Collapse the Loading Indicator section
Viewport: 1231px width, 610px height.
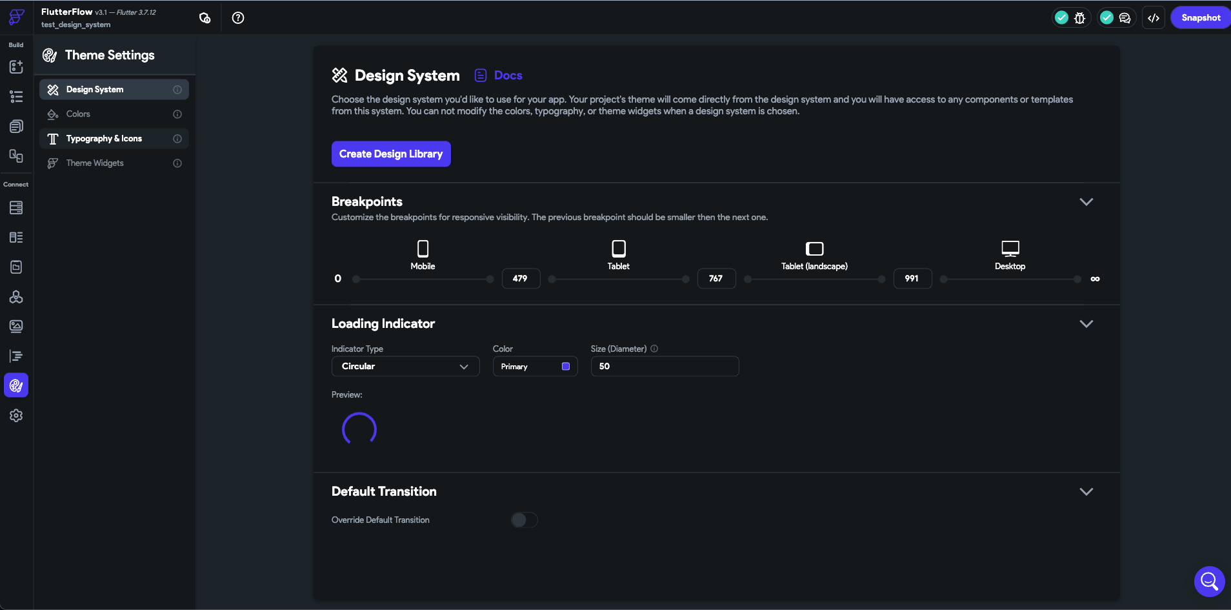point(1086,324)
